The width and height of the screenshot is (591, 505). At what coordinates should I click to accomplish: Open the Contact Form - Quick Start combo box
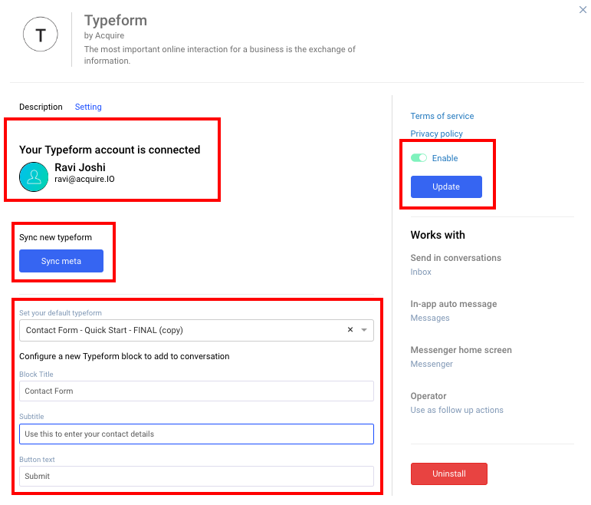click(196, 330)
